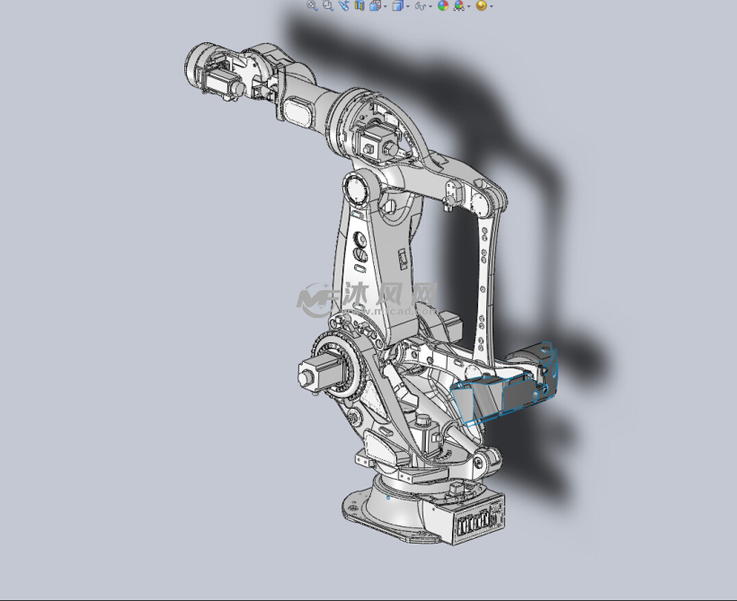Click the Hide/Show Items eyeglasses icon
Image resolution: width=737 pixels, height=601 pixels.
tap(420, 7)
